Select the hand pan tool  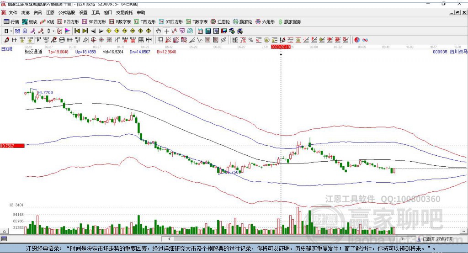(x=159, y=31)
